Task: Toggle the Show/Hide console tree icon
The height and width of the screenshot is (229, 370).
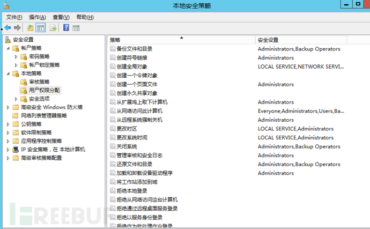Action: coord(40,28)
